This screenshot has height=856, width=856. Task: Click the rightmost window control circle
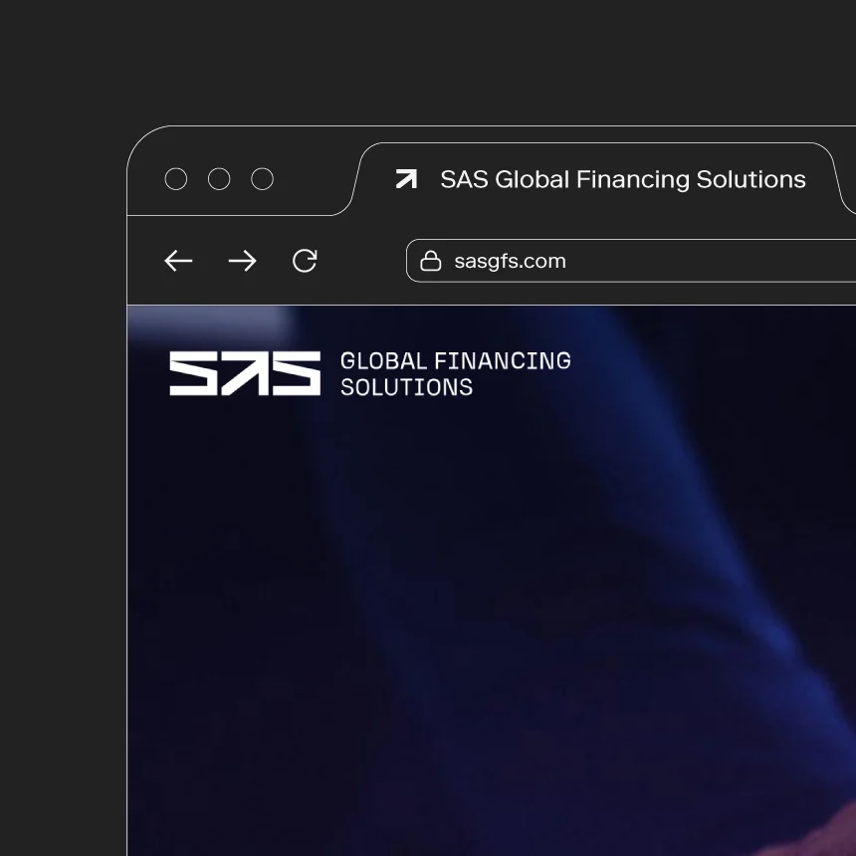click(x=262, y=179)
